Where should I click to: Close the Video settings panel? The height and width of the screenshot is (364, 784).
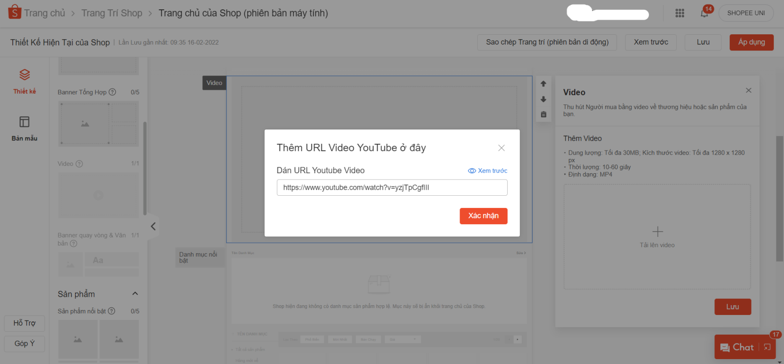click(x=748, y=90)
